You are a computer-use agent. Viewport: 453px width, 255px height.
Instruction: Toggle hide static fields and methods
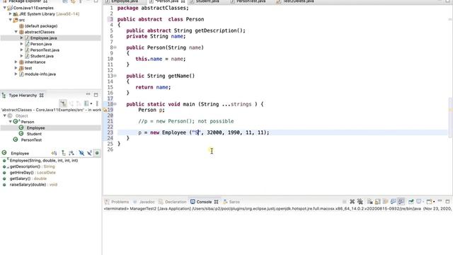(x=90, y=153)
